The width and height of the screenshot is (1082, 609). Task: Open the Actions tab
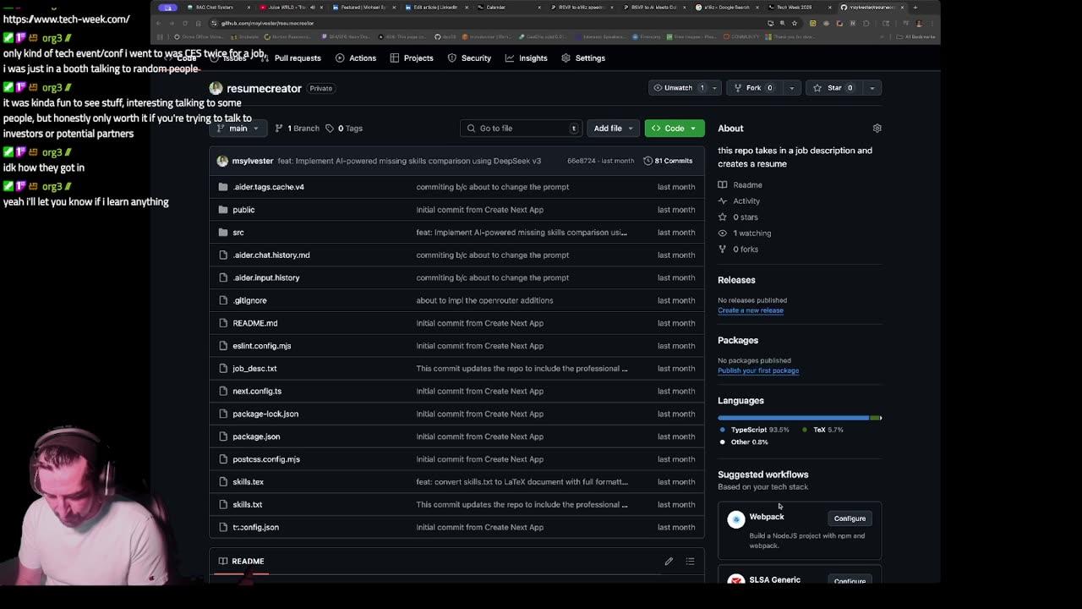click(x=355, y=58)
